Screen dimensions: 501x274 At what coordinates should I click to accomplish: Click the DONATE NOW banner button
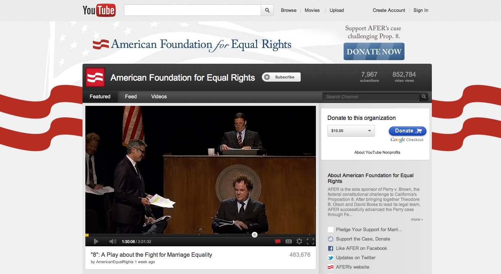click(x=374, y=51)
